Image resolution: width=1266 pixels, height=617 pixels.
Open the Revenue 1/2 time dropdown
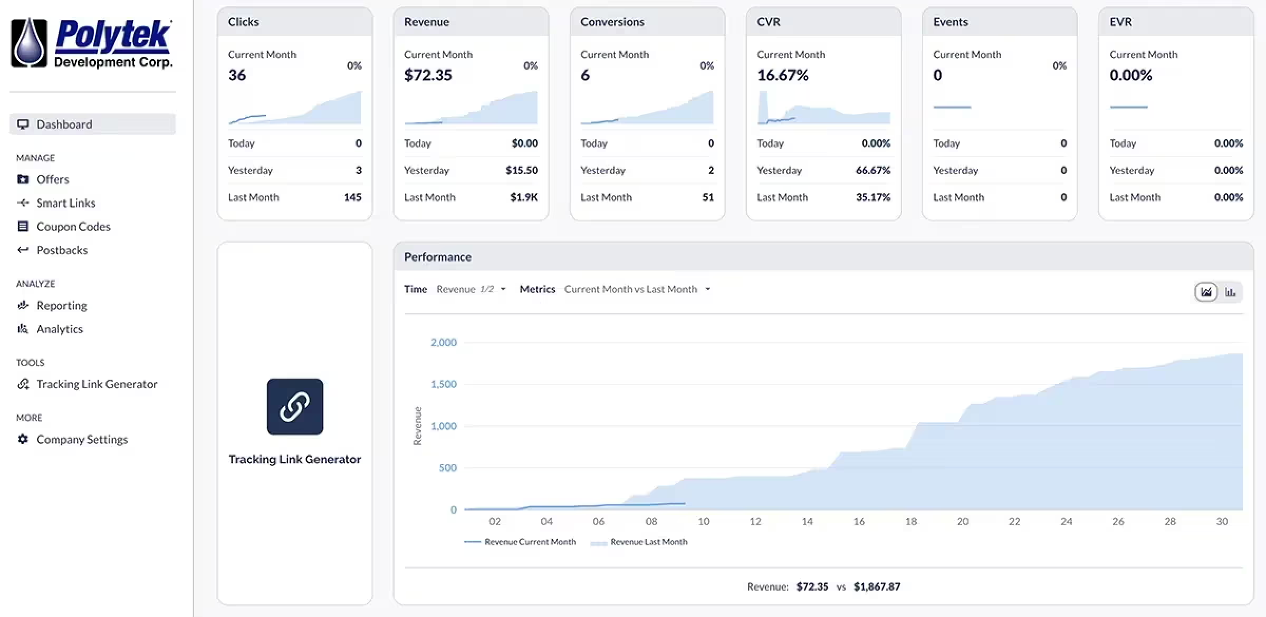(x=471, y=289)
